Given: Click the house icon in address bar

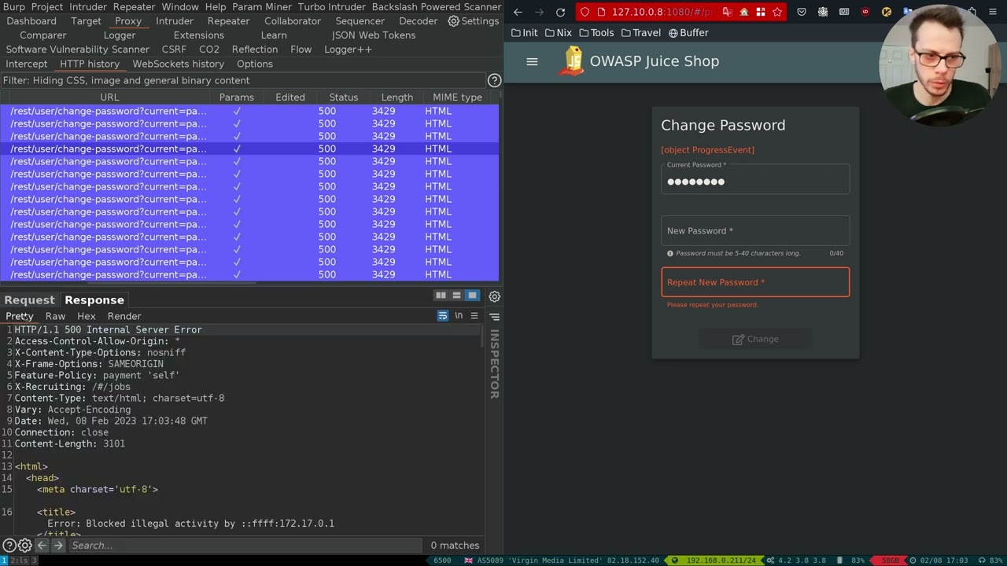Looking at the screenshot, I should 743,12.
